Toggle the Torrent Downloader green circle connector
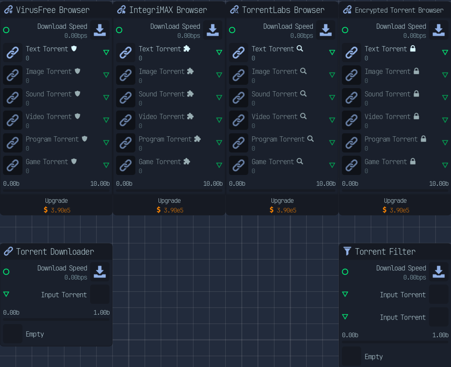The image size is (451, 367). click(6, 272)
